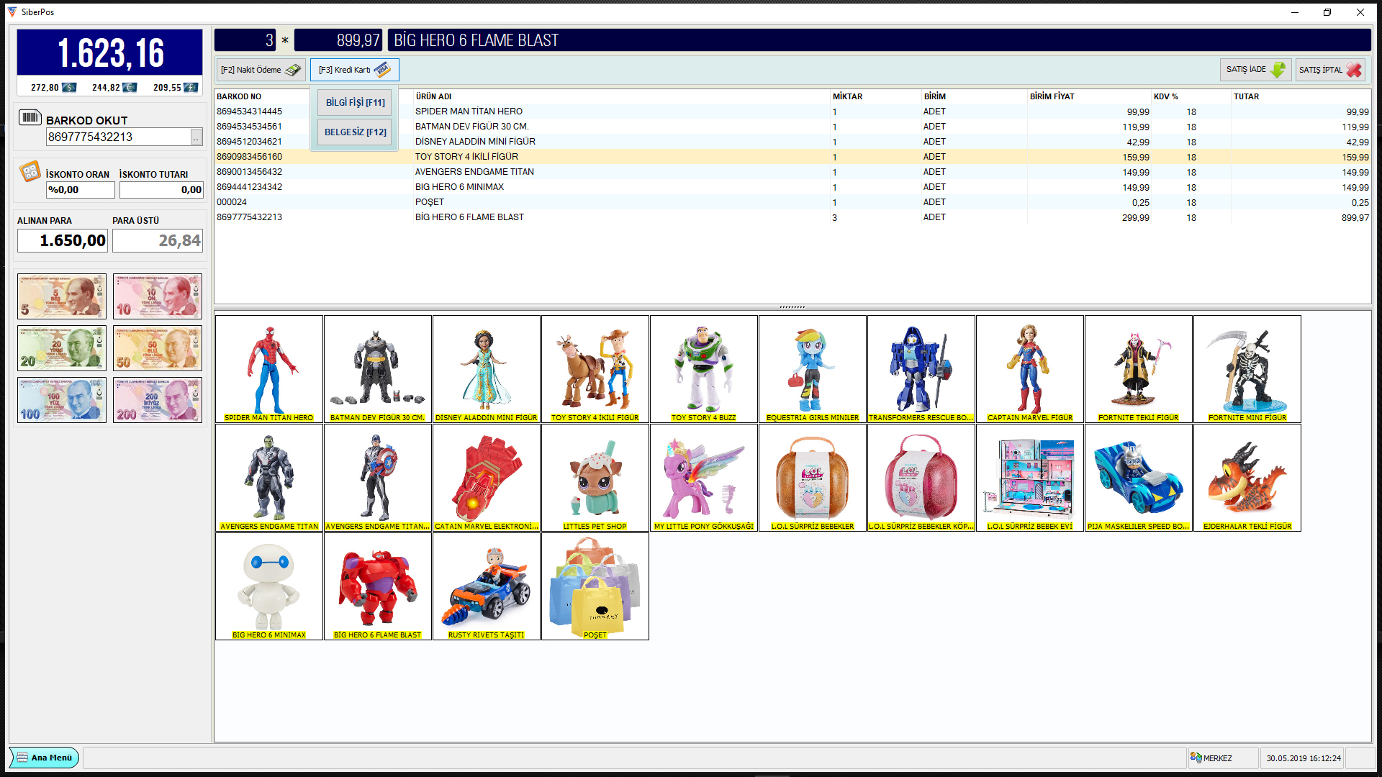The image size is (1382, 777).
Task: Add SPIDER MAN TİTAN HERO product tile
Action: [269, 369]
